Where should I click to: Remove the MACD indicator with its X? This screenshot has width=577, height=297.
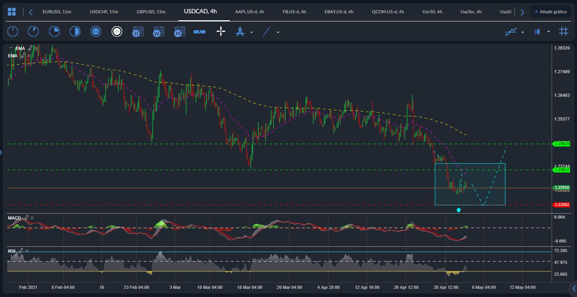tap(32, 218)
